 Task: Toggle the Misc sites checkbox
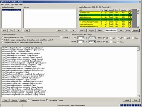(132, 38)
